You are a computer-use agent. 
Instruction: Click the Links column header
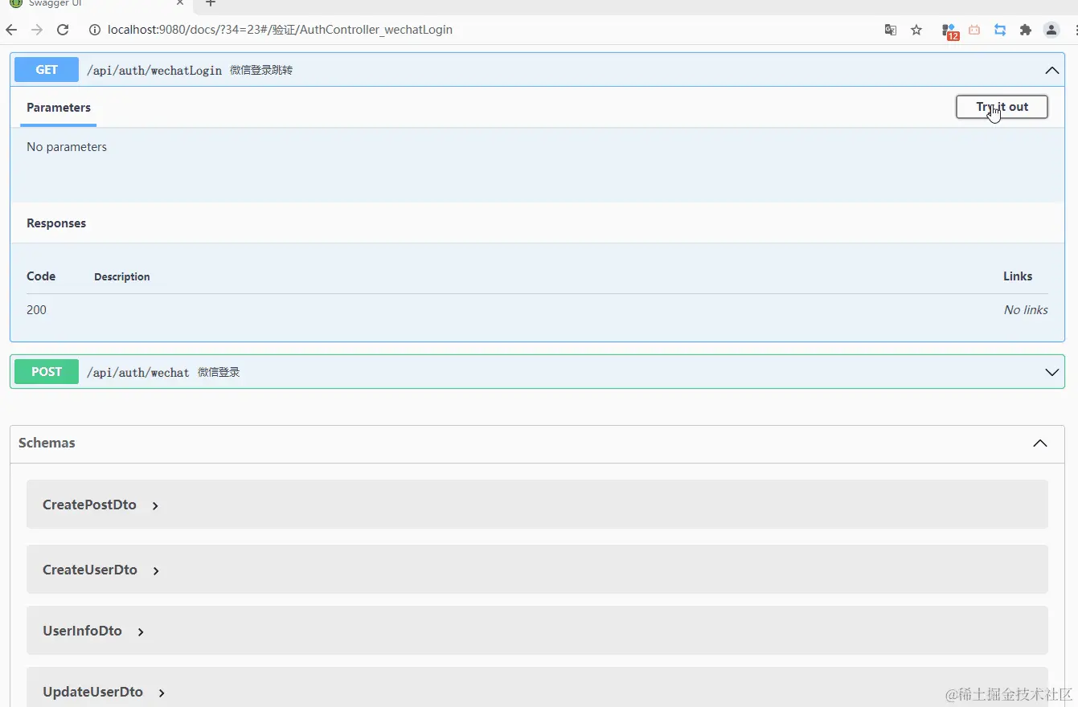(1018, 276)
